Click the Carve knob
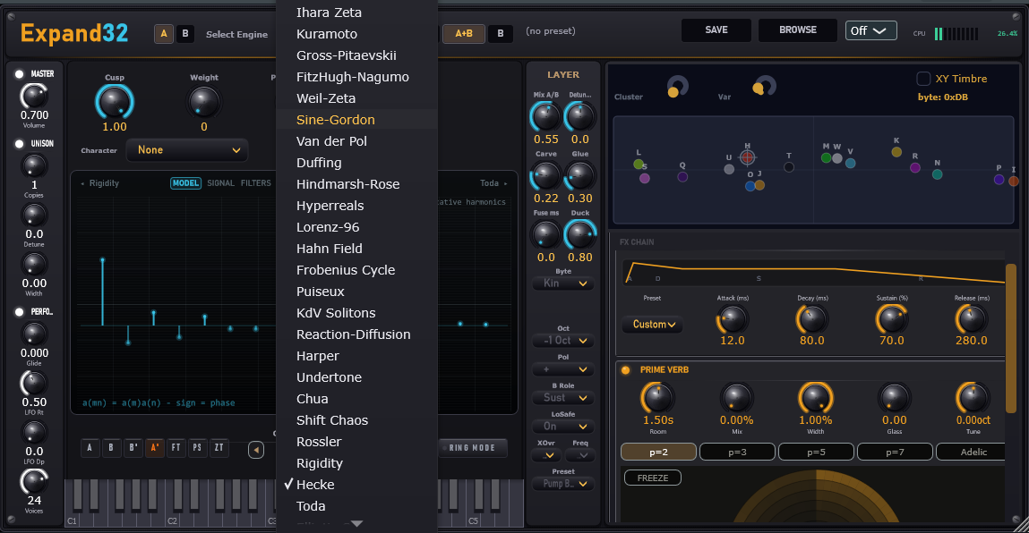 545,175
